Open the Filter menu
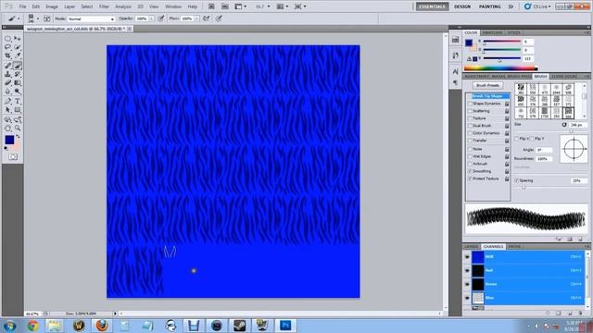The height and width of the screenshot is (333, 593). click(x=104, y=6)
